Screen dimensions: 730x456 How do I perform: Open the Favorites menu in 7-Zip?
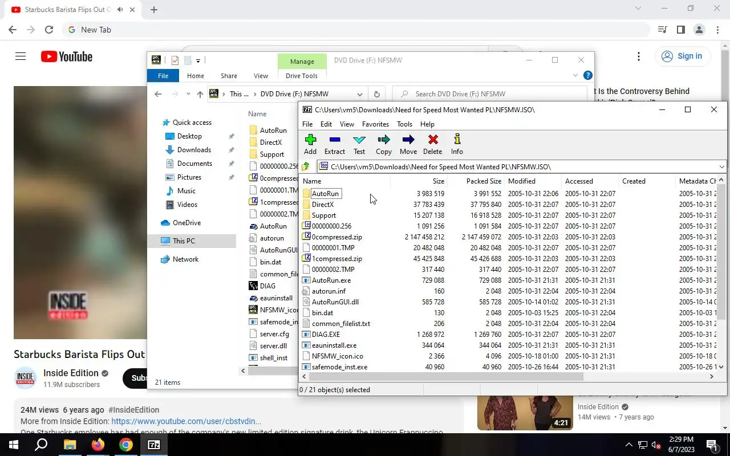click(x=375, y=124)
